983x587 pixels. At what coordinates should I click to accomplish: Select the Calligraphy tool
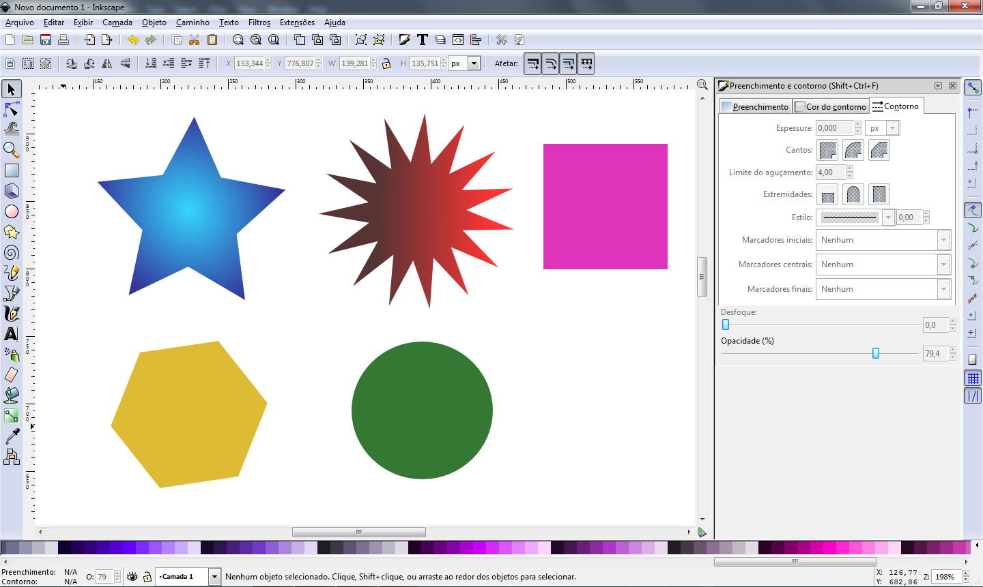click(12, 314)
